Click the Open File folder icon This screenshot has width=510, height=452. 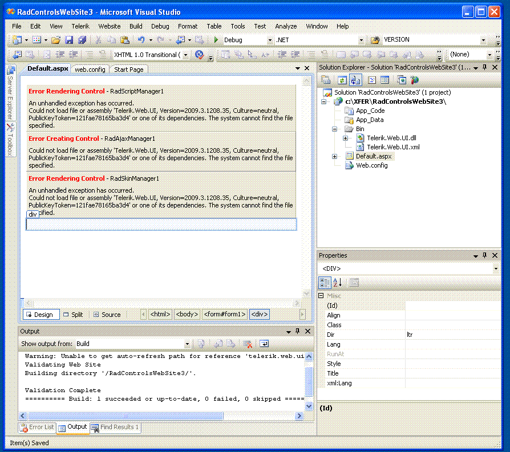(x=56, y=40)
